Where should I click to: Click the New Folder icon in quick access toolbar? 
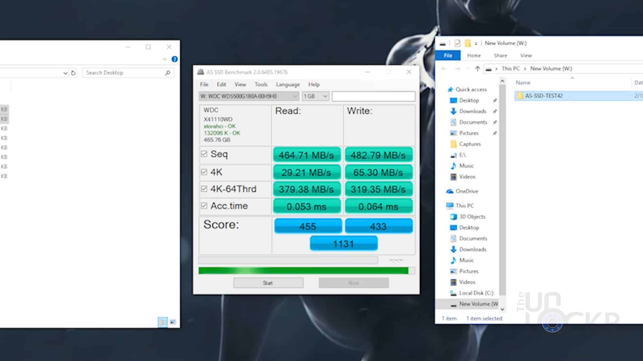point(468,43)
